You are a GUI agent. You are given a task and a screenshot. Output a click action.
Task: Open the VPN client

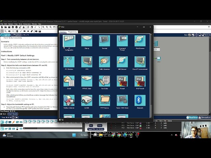(x=87, y=62)
